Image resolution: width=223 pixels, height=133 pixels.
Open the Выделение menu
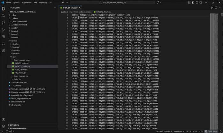point(26,3)
